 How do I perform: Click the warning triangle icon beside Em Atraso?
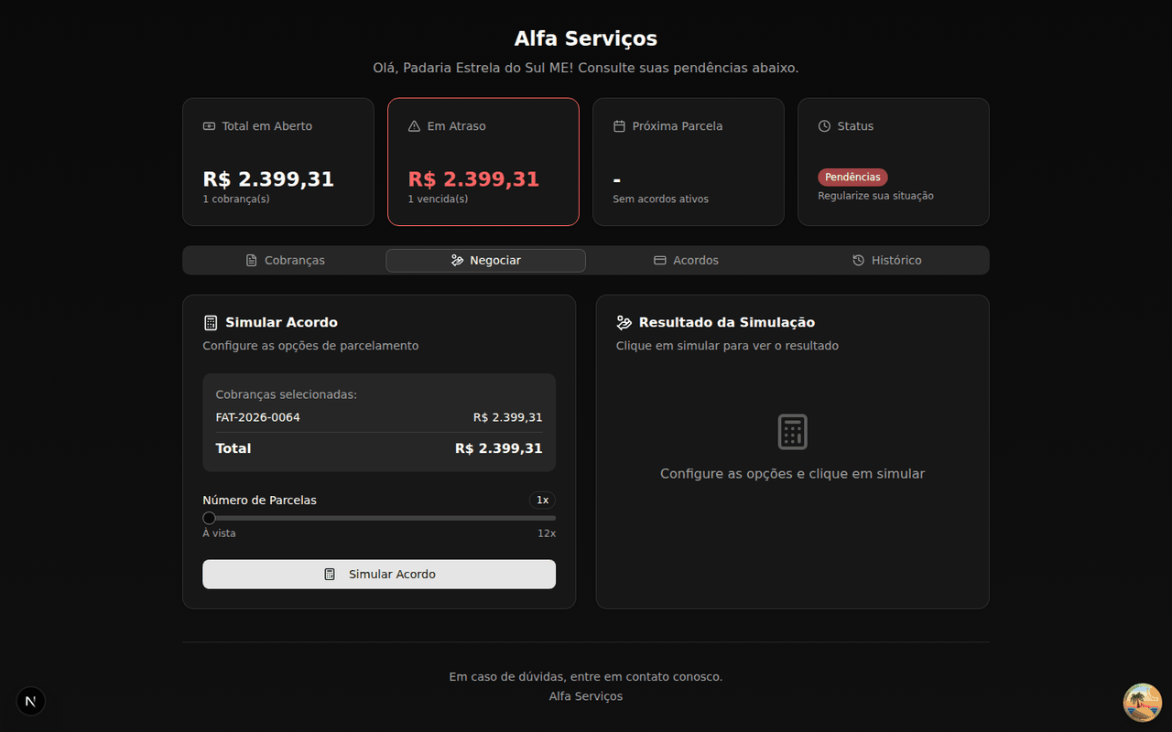coord(414,126)
